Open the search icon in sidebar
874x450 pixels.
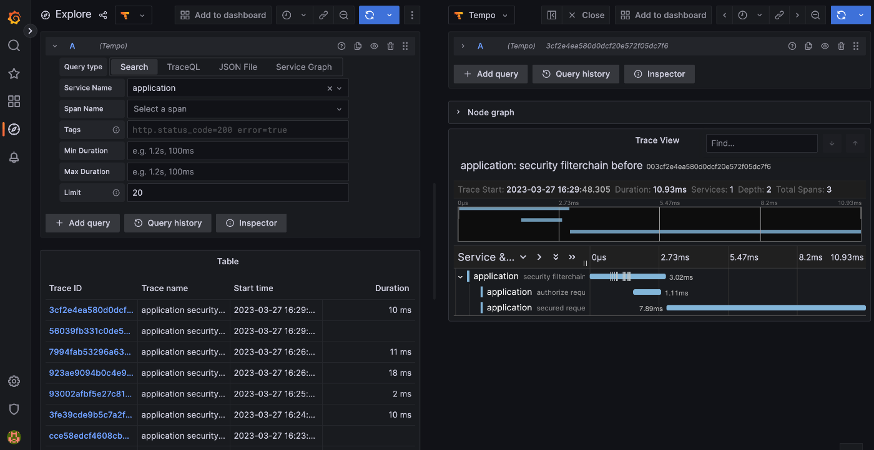click(x=14, y=45)
